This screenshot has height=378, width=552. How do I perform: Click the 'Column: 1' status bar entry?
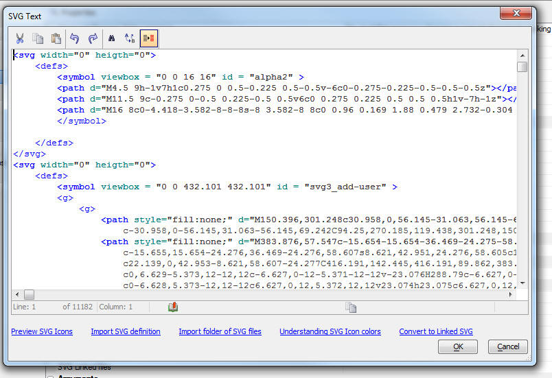click(x=116, y=307)
